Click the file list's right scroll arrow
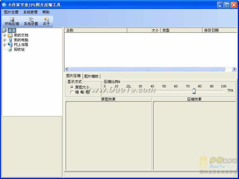Screen dimensions: 239x179 [x=234, y=69]
